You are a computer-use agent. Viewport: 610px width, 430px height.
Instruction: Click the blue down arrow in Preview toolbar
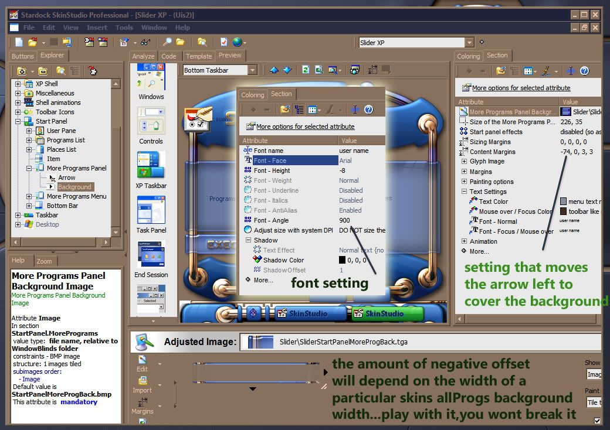[287, 70]
